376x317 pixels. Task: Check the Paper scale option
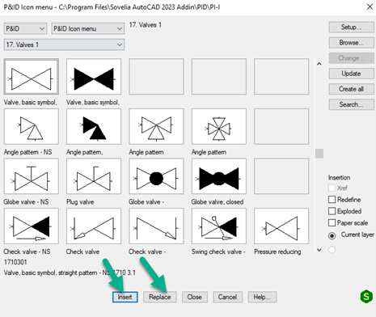tap(332, 222)
